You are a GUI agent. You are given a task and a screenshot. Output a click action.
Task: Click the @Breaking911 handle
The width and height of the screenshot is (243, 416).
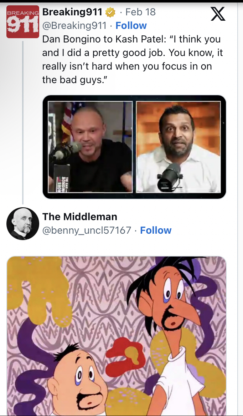click(74, 26)
